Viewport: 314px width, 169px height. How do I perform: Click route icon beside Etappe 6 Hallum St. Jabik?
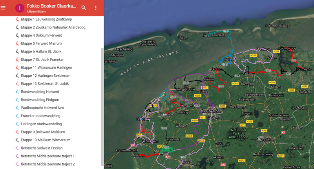click(17, 52)
